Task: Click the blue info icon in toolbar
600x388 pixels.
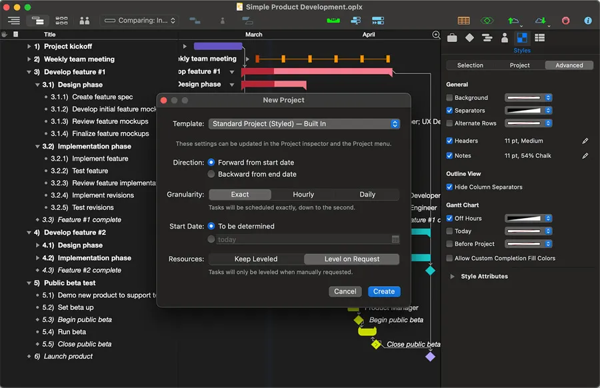Action: coord(588,21)
